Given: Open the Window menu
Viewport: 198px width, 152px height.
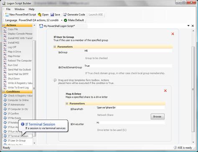Looking at the screenshot, I should click(x=20, y=9).
